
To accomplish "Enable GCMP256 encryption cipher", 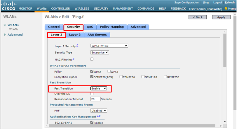I will pos(165,77).
